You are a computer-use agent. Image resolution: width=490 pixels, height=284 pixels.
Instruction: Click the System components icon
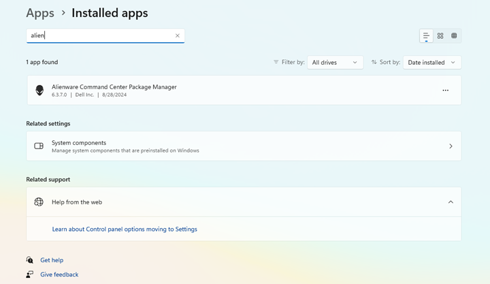coord(39,146)
